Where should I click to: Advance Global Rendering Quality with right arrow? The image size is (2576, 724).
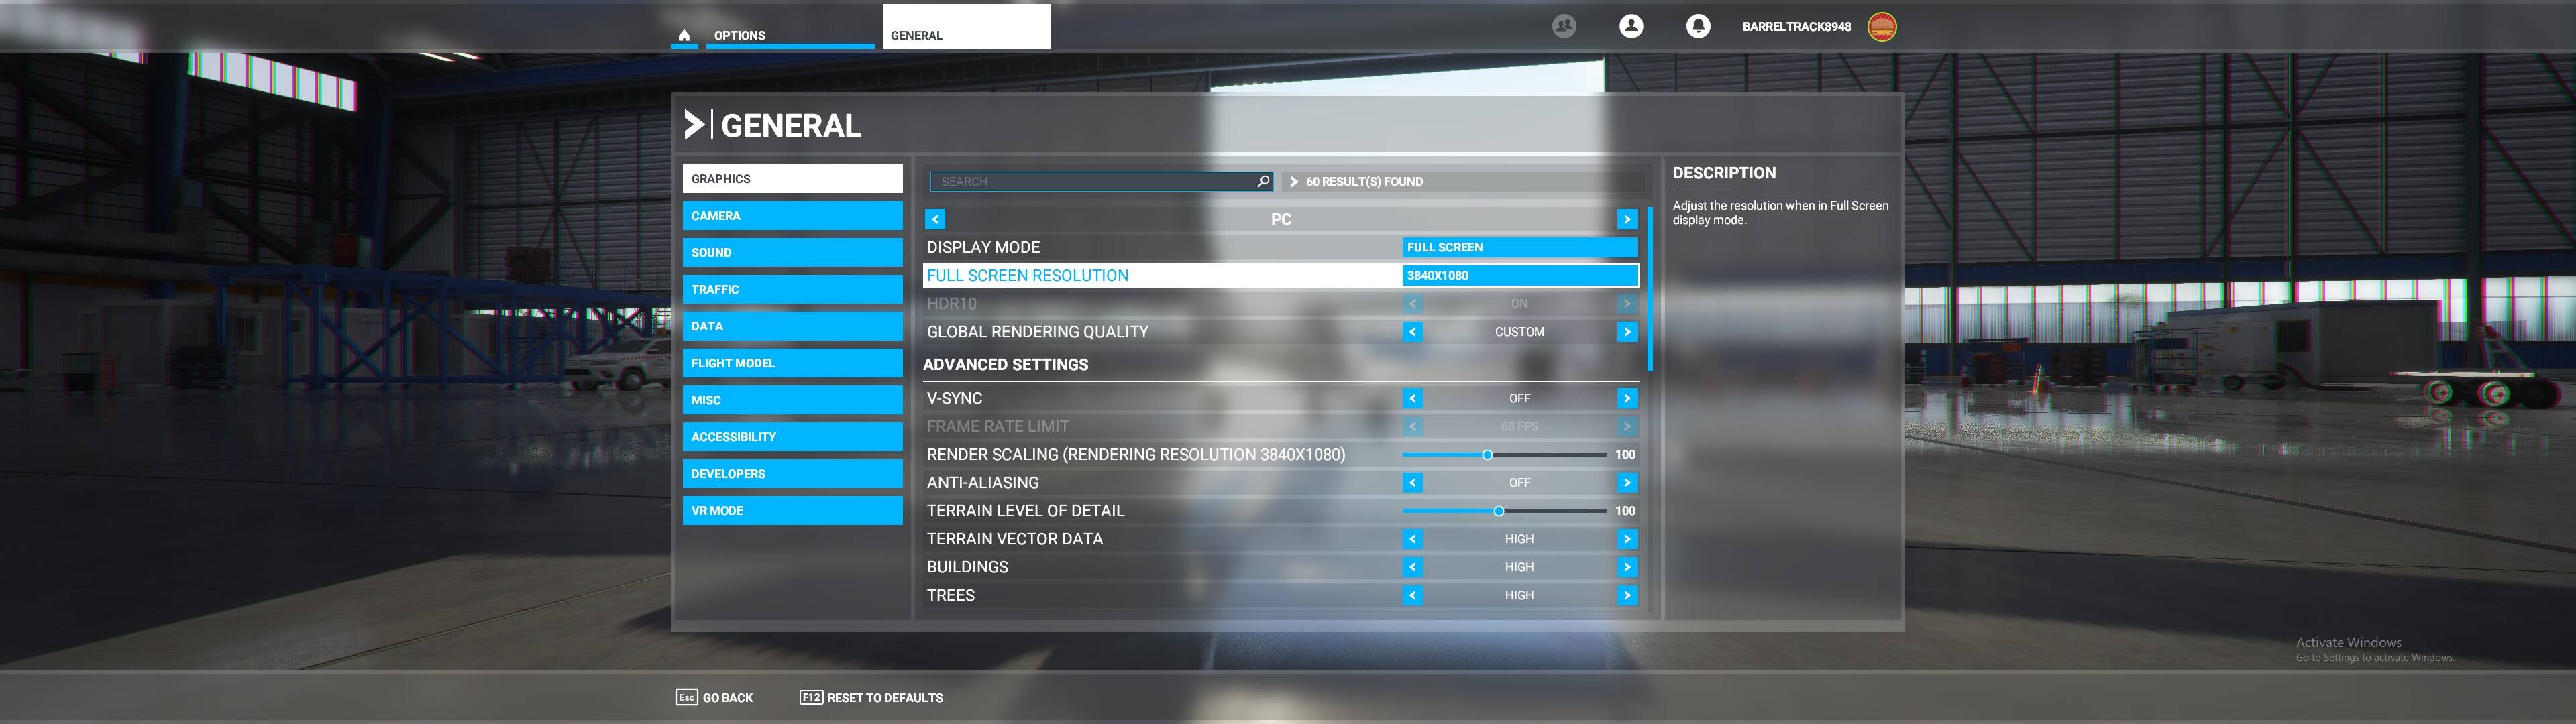point(1627,332)
